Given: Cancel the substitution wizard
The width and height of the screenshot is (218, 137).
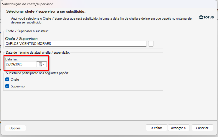Looking at the screenshot, I should point(202,128).
